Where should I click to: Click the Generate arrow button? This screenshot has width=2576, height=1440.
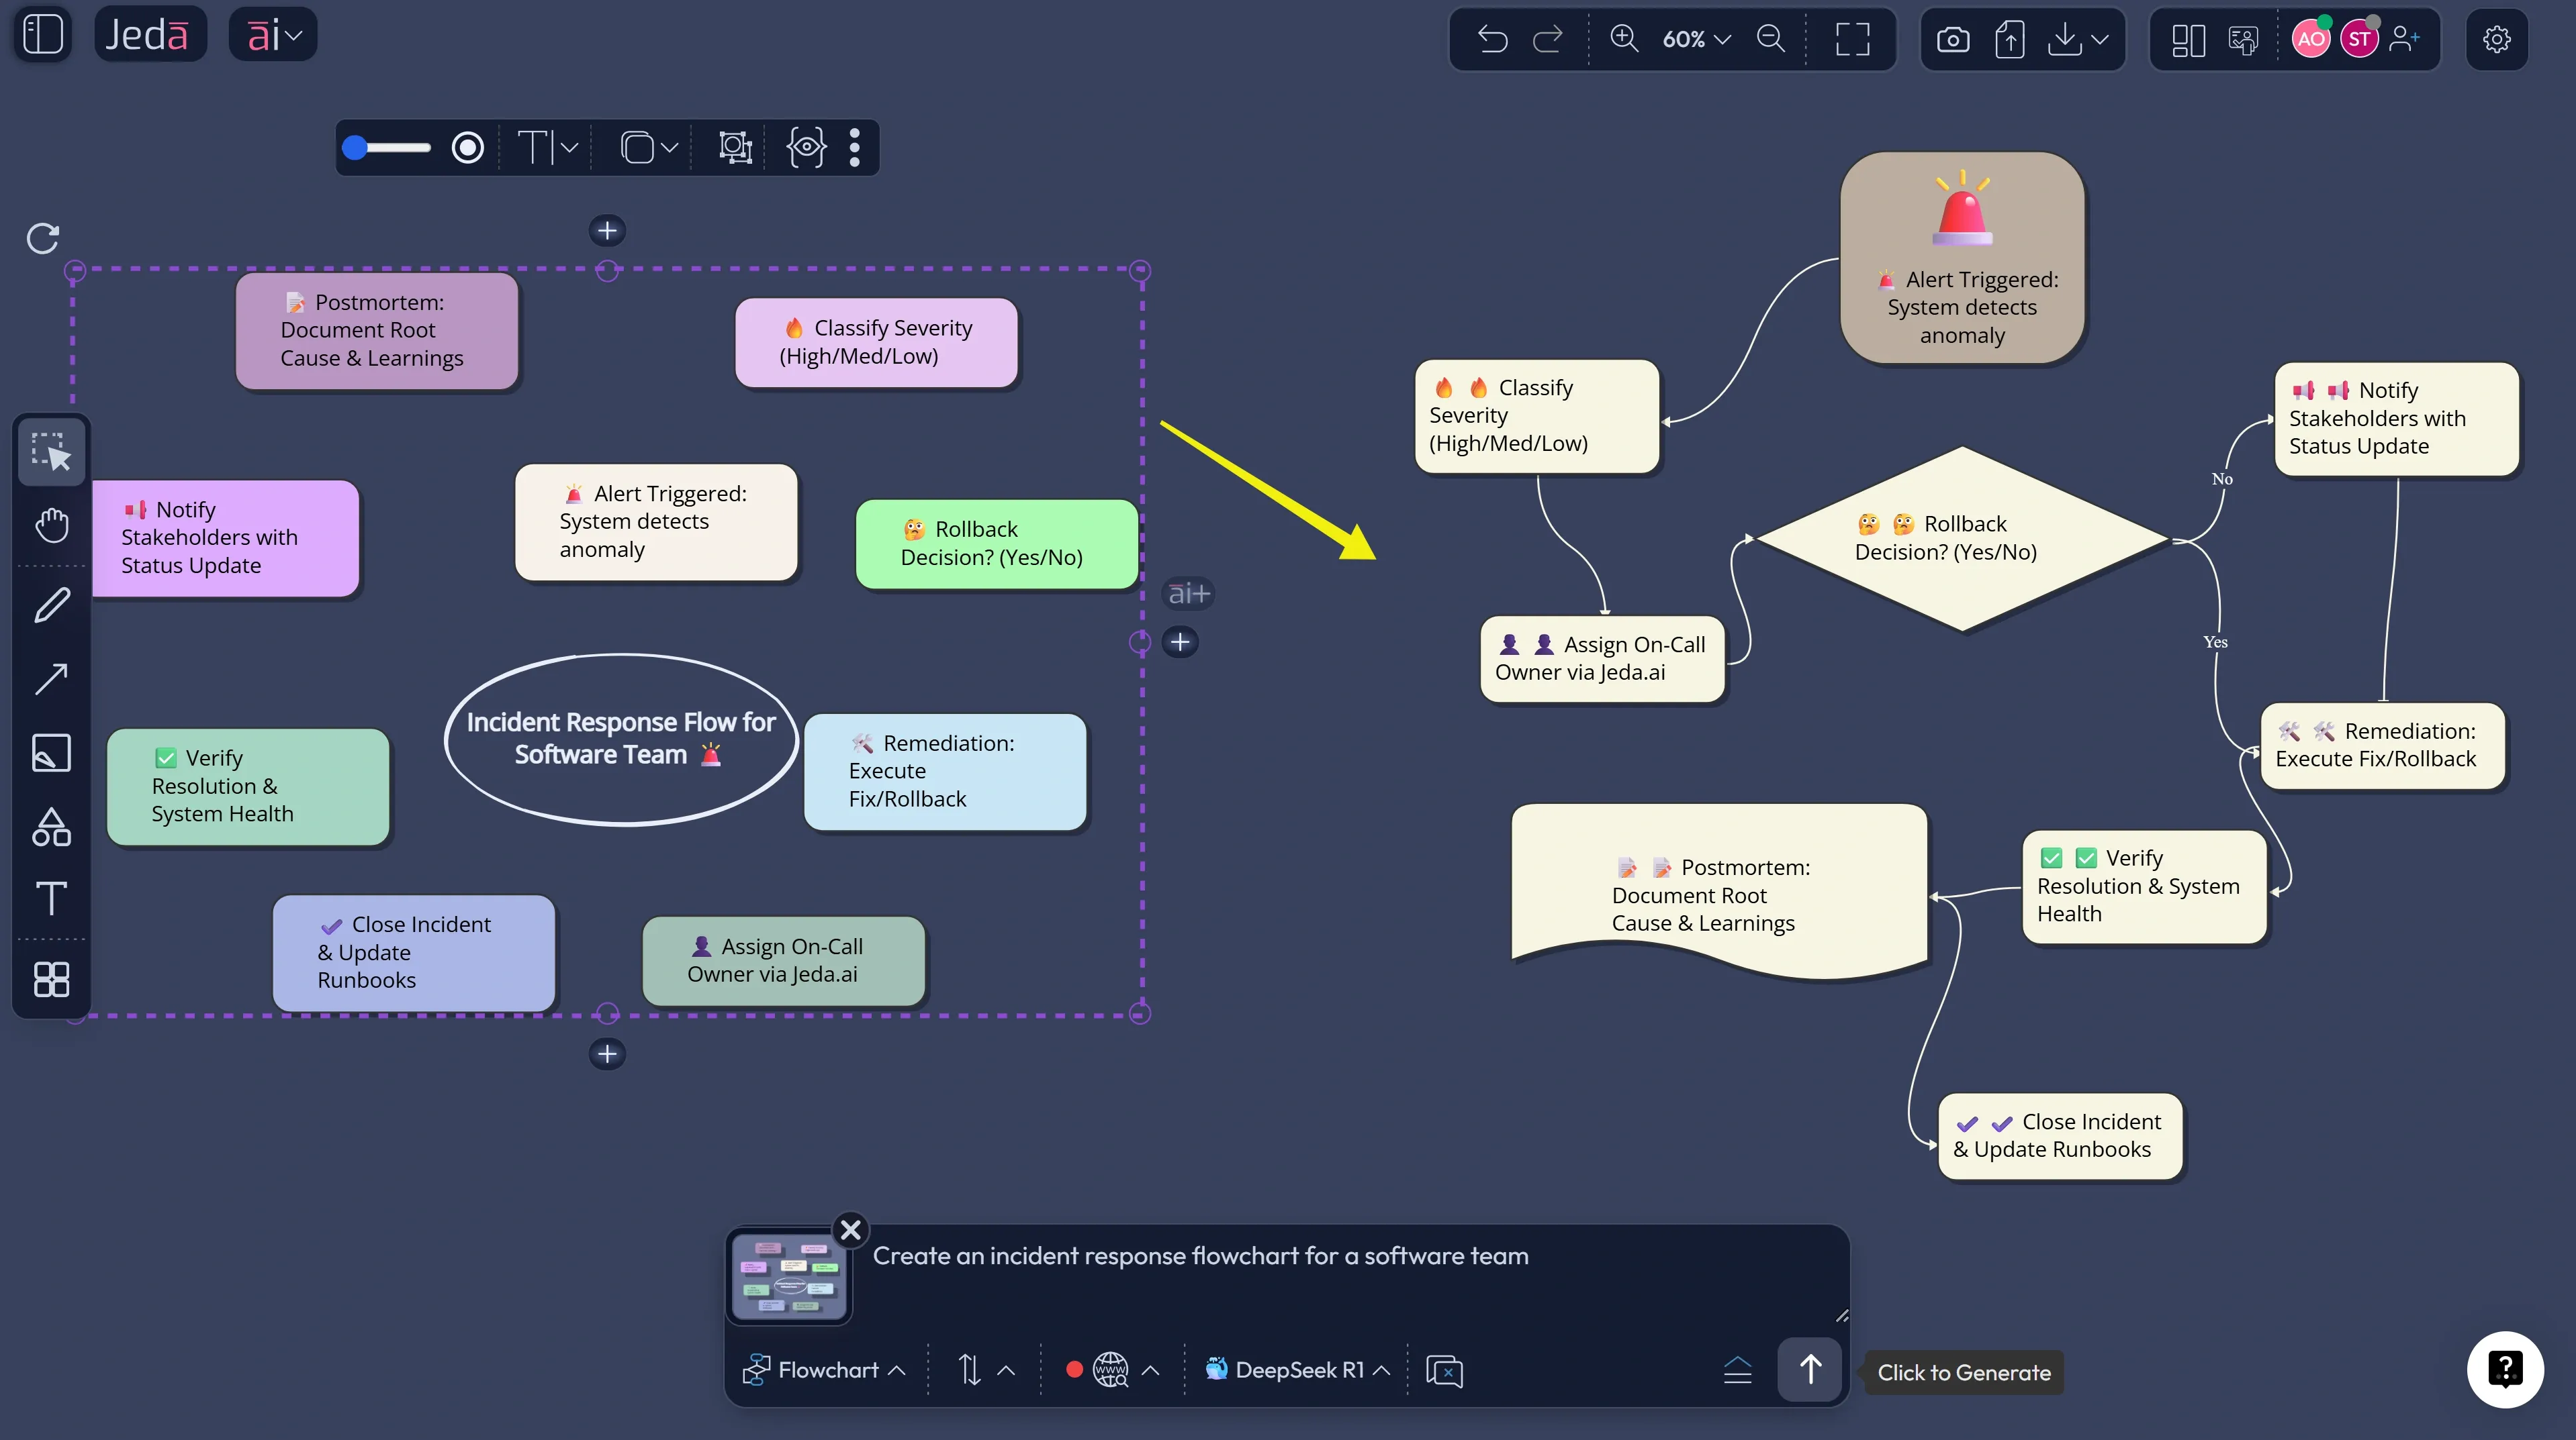click(x=1810, y=1369)
